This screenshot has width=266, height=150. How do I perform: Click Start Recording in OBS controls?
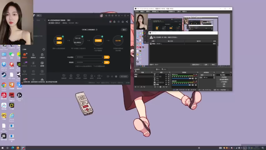224,77
